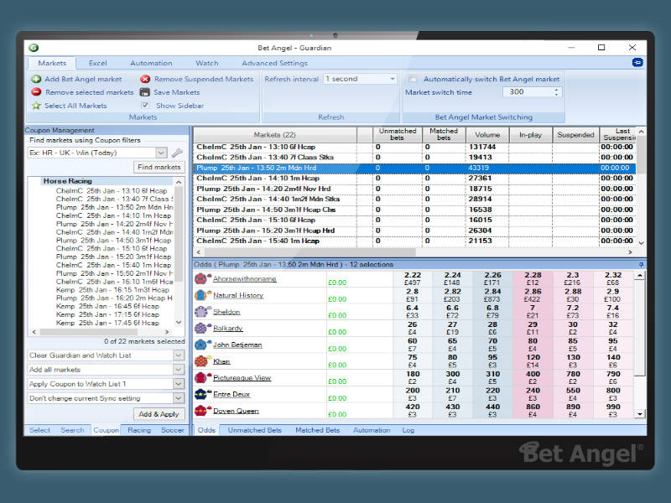
Task: Toggle the Show Sidebar checkbox
Action: coord(145,106)
